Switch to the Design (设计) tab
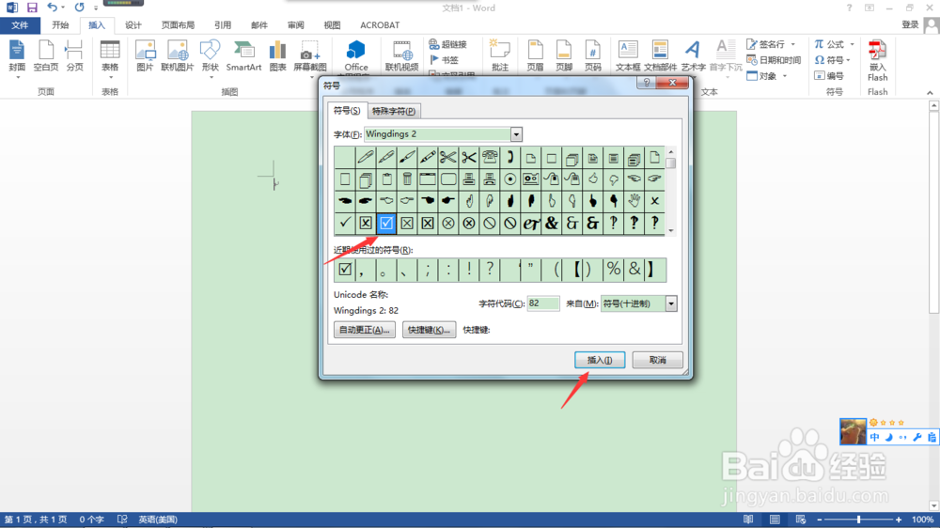Image resolution: width=940 pixels, height=528 pixels. tap(133, 25)
